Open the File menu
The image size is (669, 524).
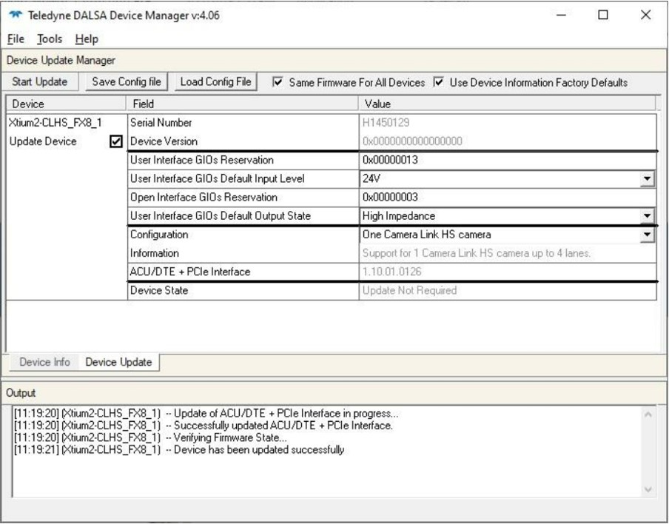tap(16, 38)
